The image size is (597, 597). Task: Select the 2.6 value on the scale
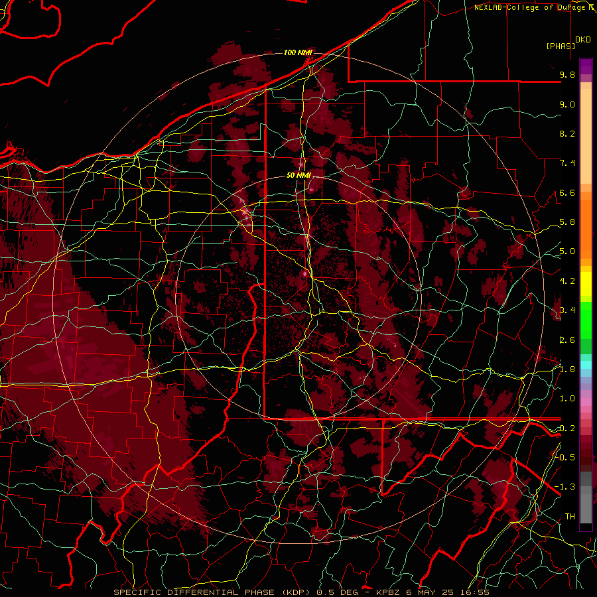[567, 340]
